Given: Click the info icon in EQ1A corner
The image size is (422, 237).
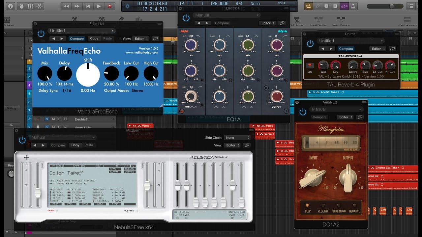Looking at the screenshot, I should [286, 111].
